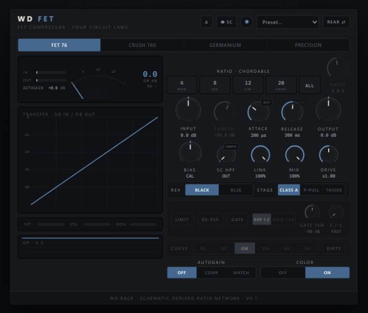This screenshot has height=313, width=368.
Task: Click the delta triangle button in header
Action: point(207,22)
